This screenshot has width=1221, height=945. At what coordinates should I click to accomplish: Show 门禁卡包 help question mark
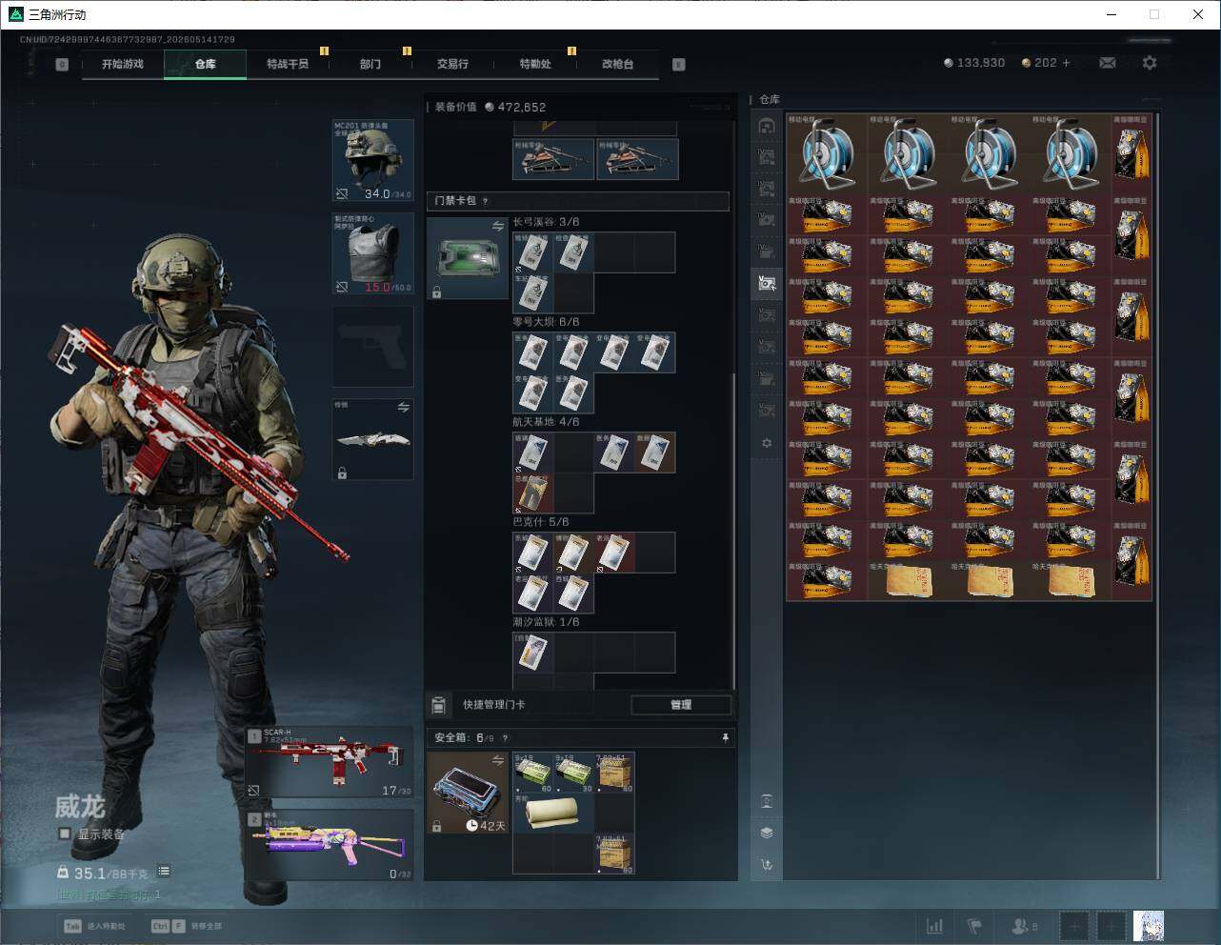(486, 201)
